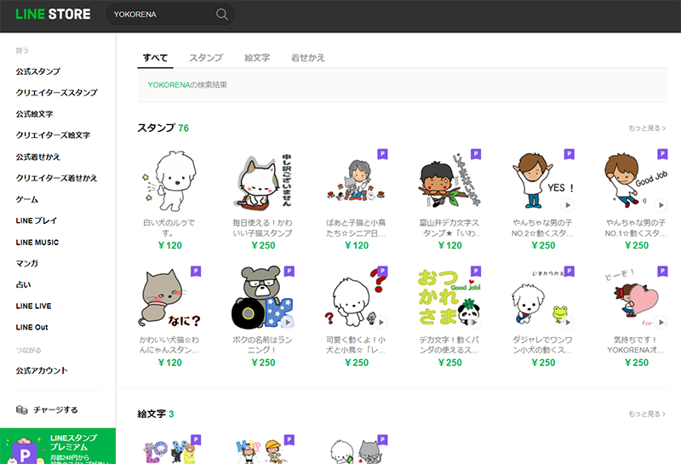Image resolution: width=681 pixels, height=464 pixels.
Task: Click the 気持ちです！YOKORENA title link
Action: click(636, 345)
